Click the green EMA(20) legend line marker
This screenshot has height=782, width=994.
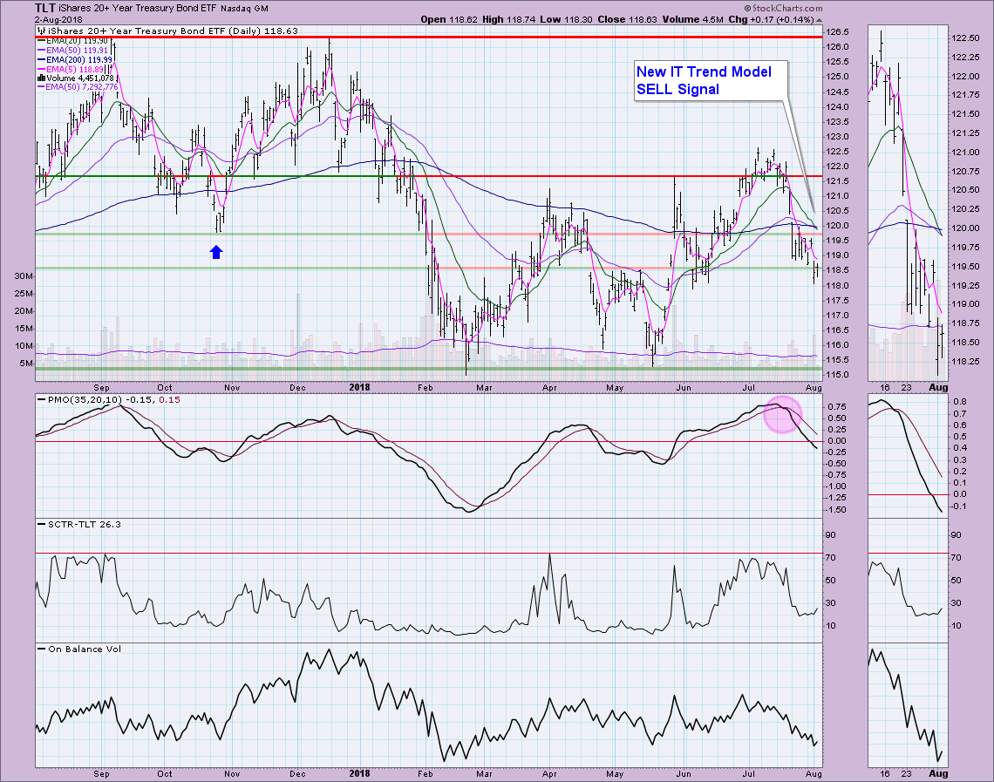[39, 41]
